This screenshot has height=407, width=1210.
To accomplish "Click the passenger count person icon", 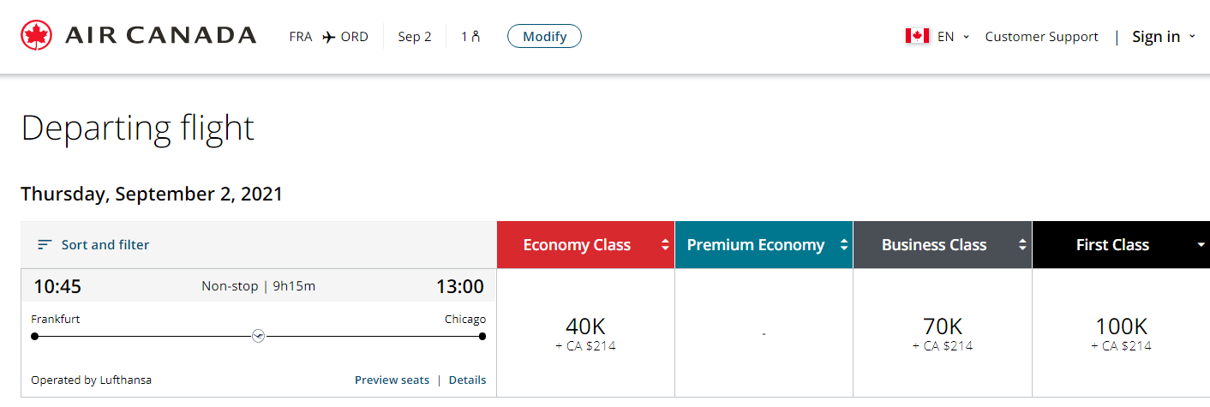I will [x=476, y=37].
